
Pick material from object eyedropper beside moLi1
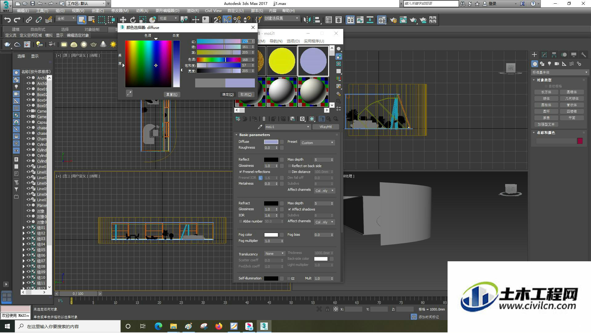(260, 127)
